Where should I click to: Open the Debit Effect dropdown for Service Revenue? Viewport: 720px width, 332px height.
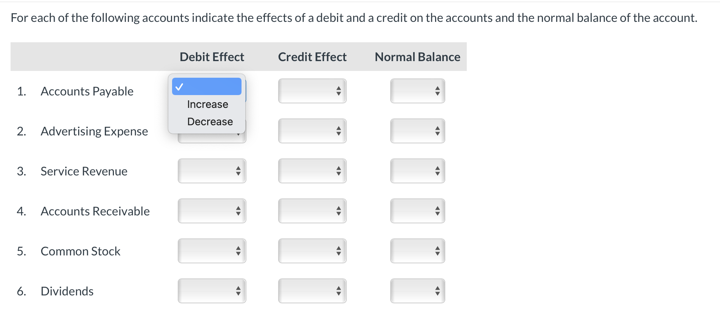pos(211,171)
